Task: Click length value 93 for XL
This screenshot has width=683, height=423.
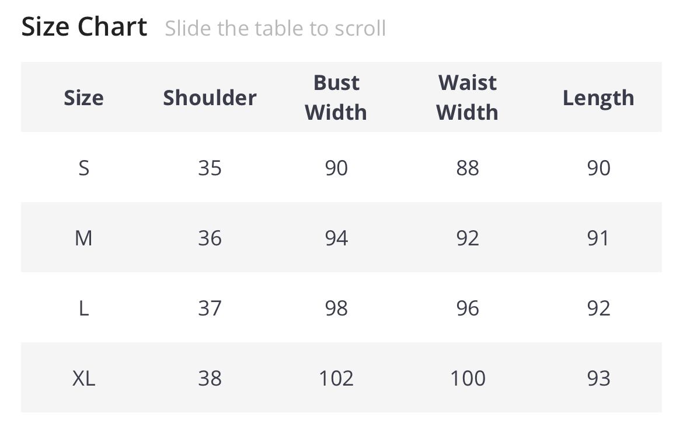Action: point(598,378)
